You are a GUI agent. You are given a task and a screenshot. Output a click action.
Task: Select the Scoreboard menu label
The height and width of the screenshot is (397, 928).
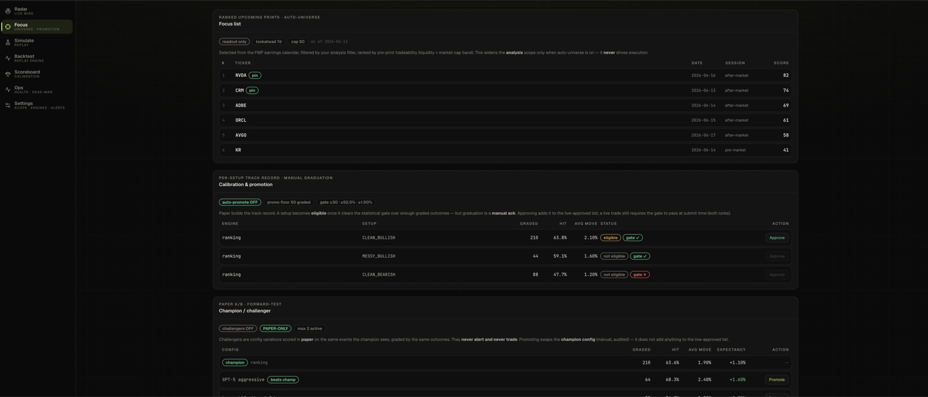[x=27, y=72]
